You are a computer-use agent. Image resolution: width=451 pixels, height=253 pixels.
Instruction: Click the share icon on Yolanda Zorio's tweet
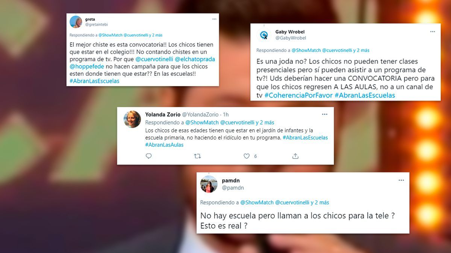[295, 156]
